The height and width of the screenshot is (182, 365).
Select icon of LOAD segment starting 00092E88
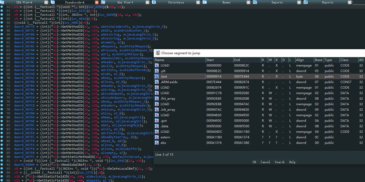pos(157,104)
